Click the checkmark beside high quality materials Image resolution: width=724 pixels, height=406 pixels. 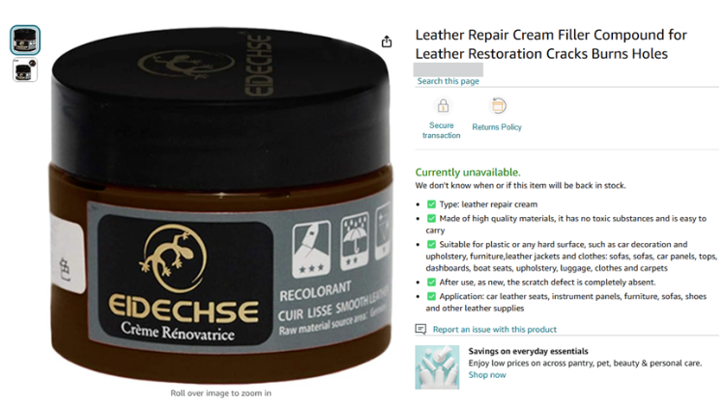click(431, 219)
